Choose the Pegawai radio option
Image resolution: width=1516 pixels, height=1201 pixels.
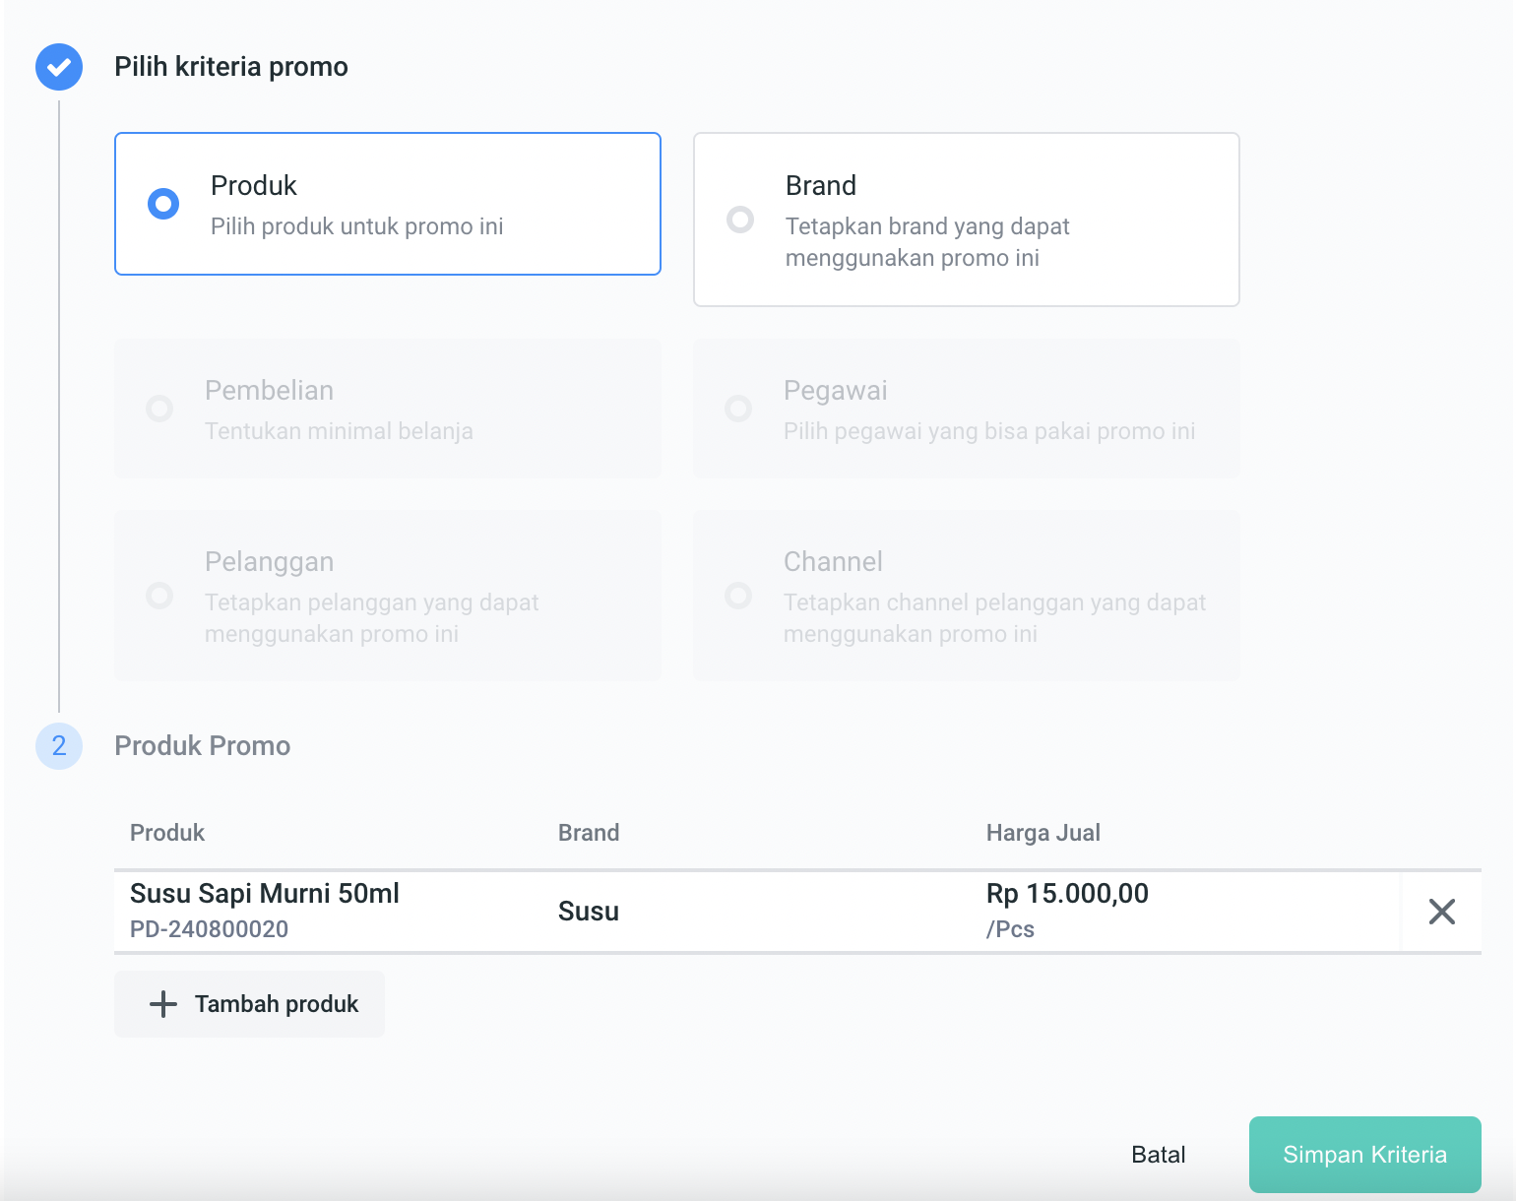(738, 408)
